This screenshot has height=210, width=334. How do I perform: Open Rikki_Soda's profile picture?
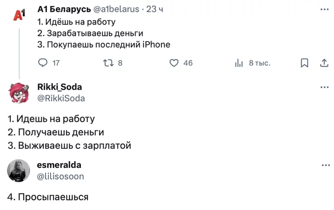click(x=19, y=93)
